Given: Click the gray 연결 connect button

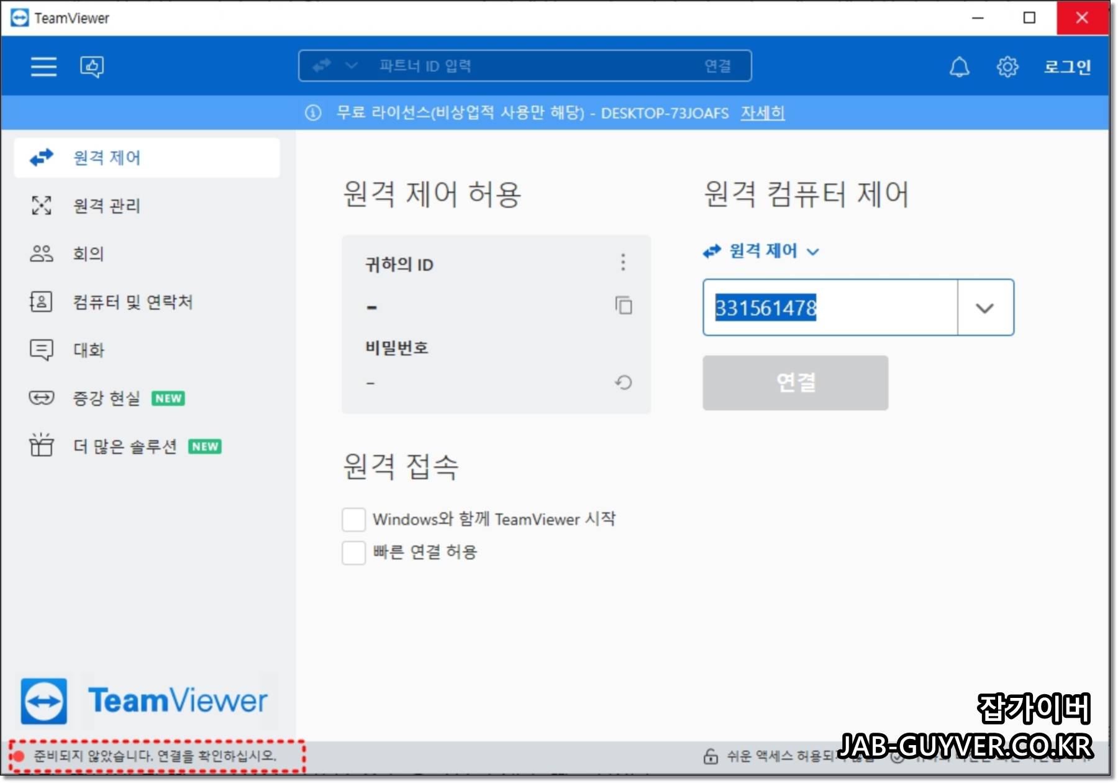Looking at the screenshot, I should click(x=795, y=382).
